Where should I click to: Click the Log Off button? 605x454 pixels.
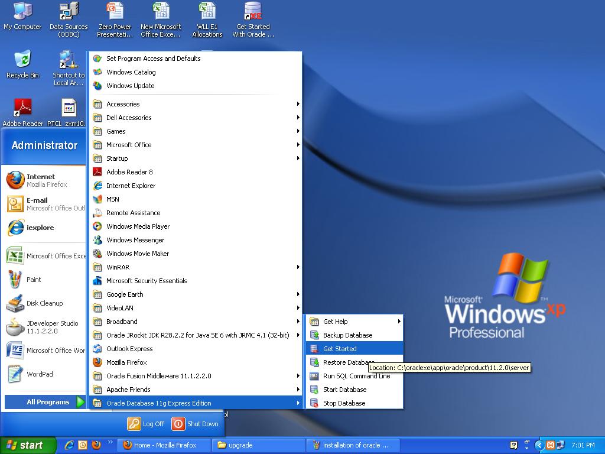[147, 424]
